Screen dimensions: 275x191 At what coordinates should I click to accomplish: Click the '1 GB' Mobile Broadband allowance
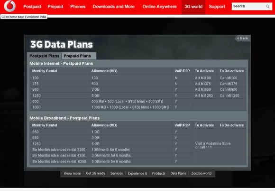(x=95, y=132)
